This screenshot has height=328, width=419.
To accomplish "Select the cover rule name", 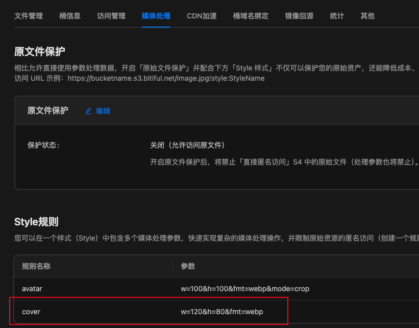I will (31, 312).
